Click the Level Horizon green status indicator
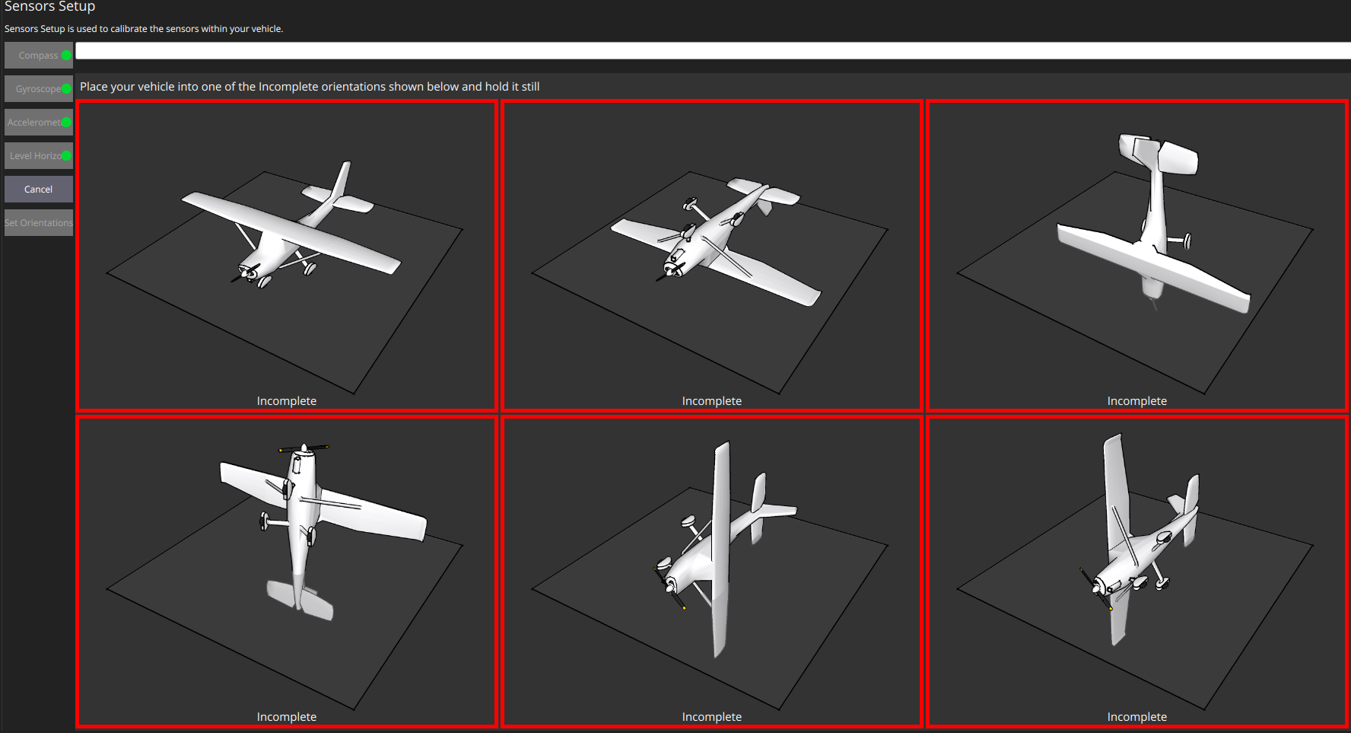1351x733 pixels. pyautogui.click(x=67, y=156)
